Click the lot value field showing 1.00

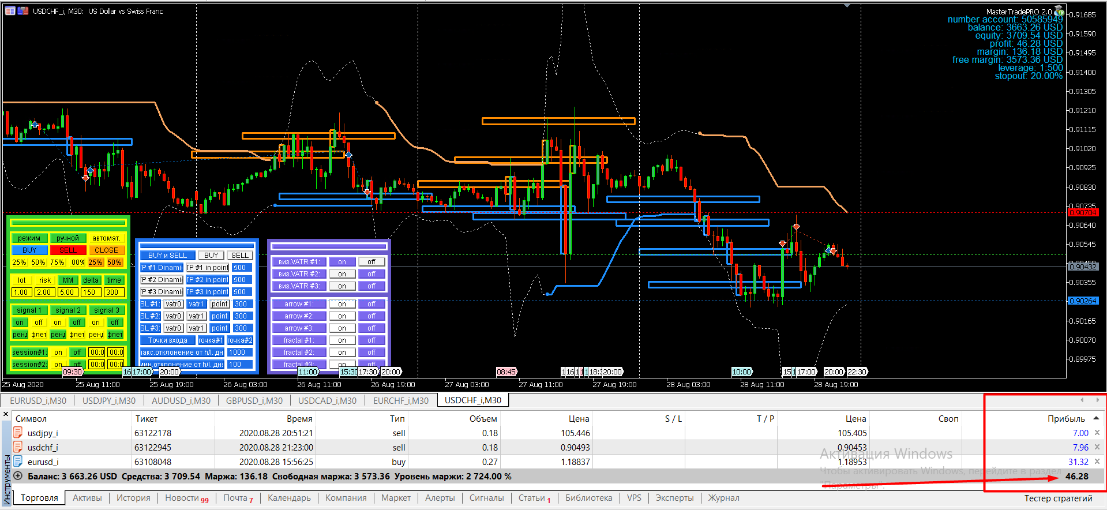tap(21, 292)
